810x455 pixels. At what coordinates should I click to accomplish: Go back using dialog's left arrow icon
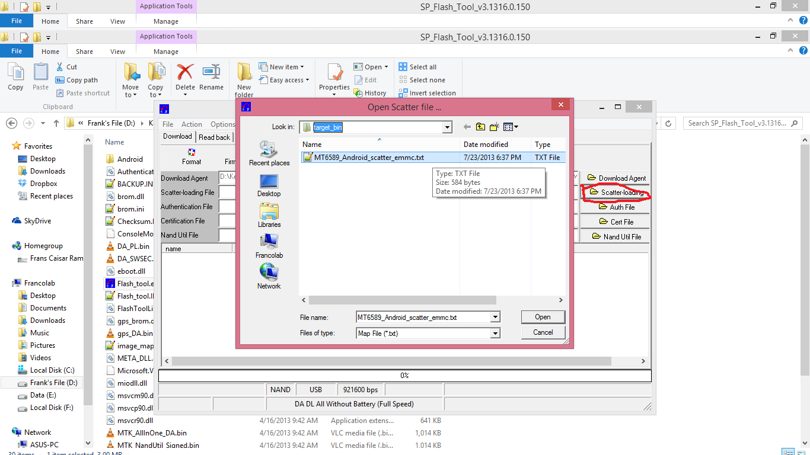point(467,127)
